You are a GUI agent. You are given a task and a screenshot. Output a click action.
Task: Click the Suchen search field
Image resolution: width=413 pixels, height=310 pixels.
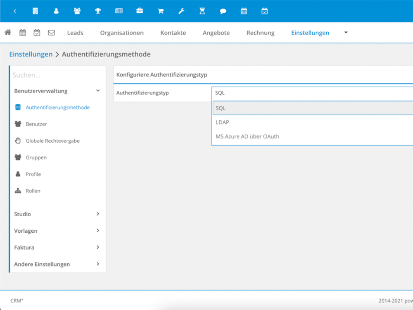click(57, 75)
